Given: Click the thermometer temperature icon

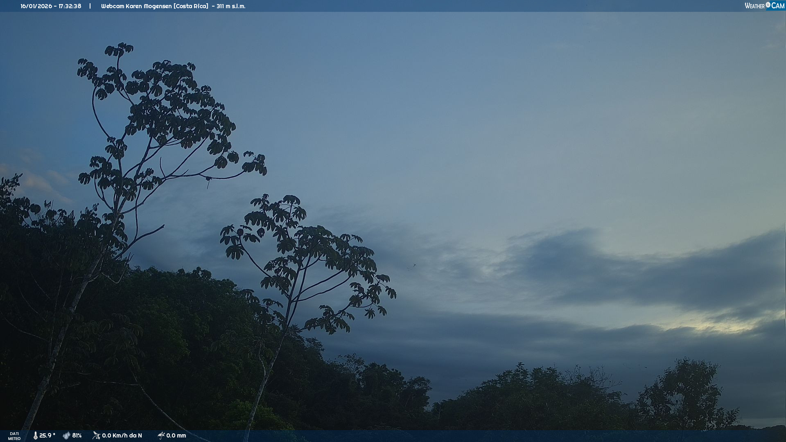Looking at the screenshot, I should point(36,435).
